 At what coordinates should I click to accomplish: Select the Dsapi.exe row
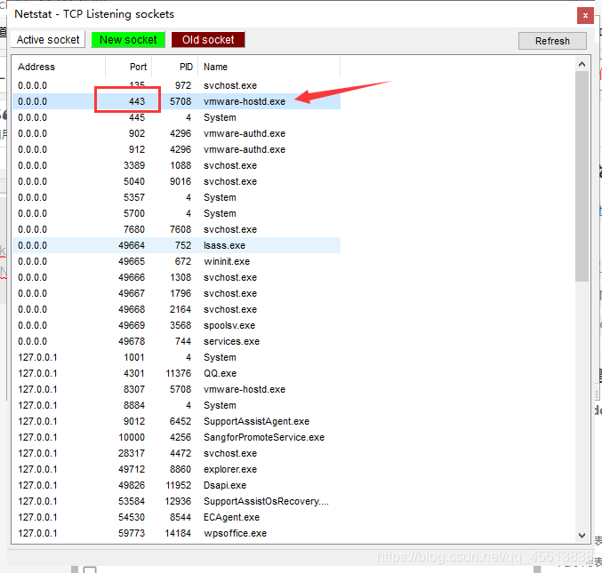point(177,485)
